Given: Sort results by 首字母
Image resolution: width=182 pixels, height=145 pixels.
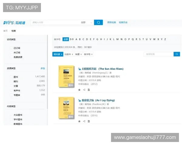Looking at the screenshot, I should [88, 54].
